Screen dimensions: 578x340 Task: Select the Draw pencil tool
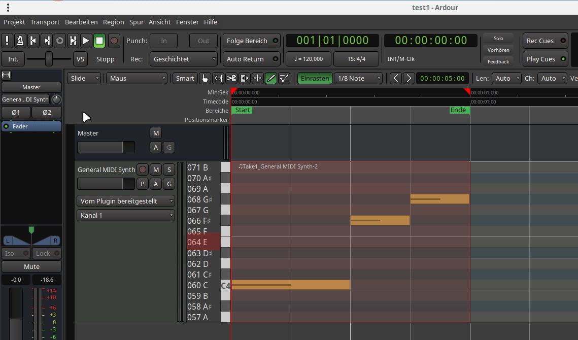271,78
